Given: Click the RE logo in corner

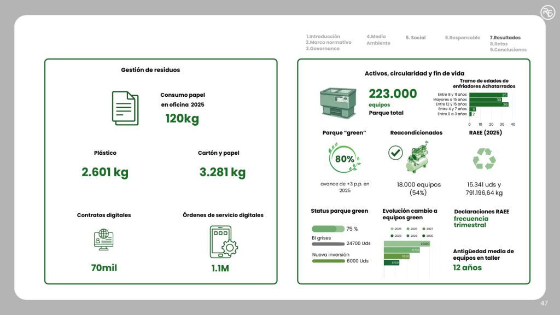Looking at the screenshot, I should [548, 13].
